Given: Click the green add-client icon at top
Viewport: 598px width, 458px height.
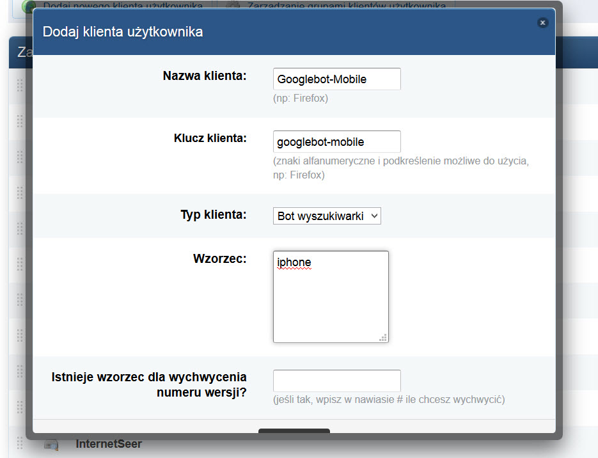Looking at the screenshot, I should [29, 6].
